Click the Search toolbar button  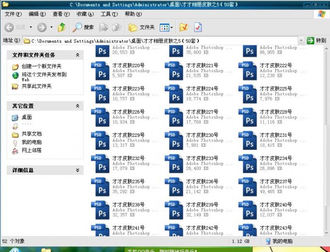tap(83, 27)
